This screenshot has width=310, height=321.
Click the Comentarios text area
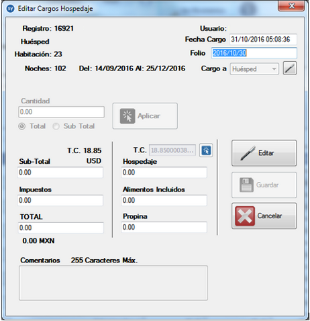(x=113, y=283)
